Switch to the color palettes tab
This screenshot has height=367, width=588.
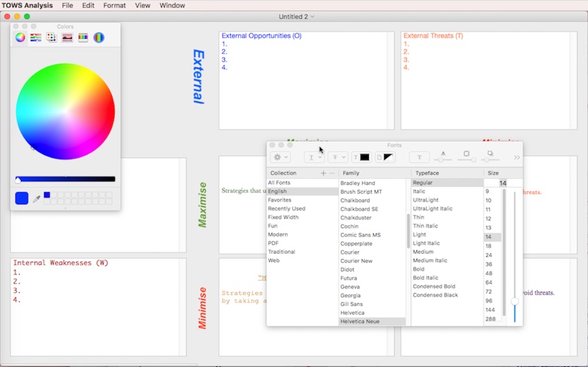[51, 37]
